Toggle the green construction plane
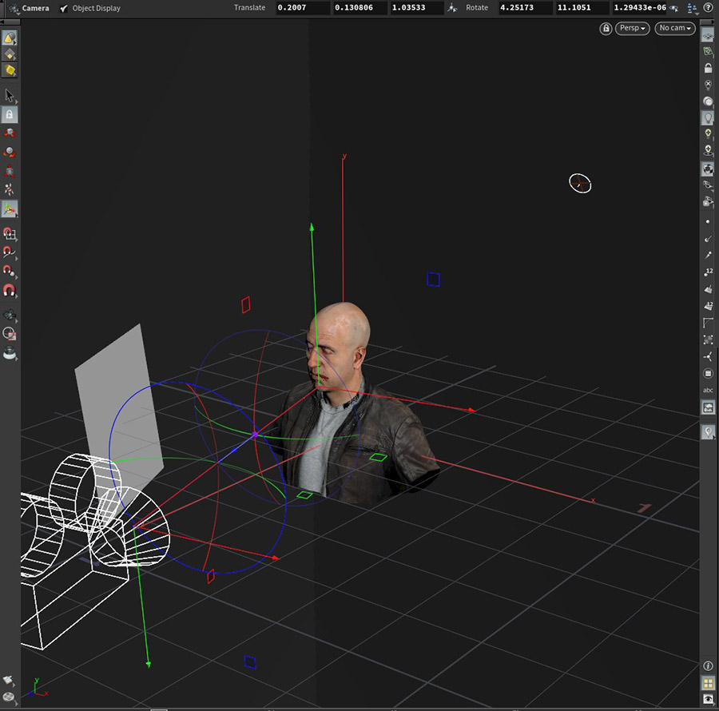This screenshot has width=719, height=711. click(708, 52)
